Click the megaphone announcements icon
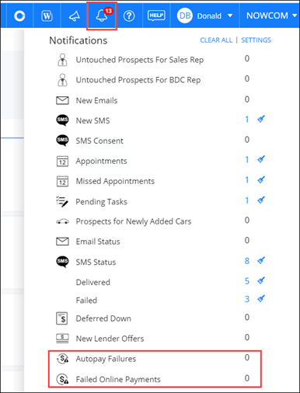 point(75,16)
